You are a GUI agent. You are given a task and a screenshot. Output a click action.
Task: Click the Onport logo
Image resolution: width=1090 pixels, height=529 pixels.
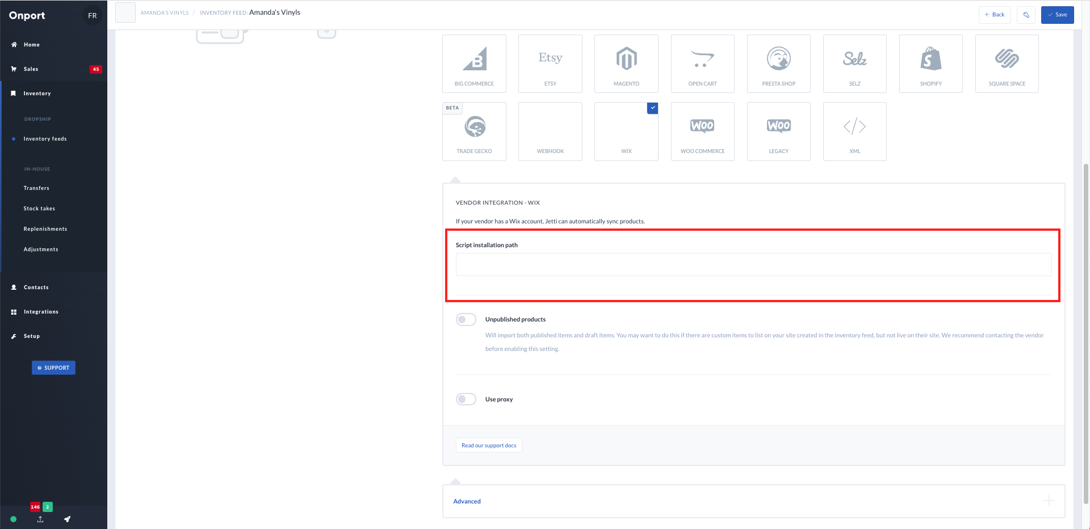(x=27, y=15)
